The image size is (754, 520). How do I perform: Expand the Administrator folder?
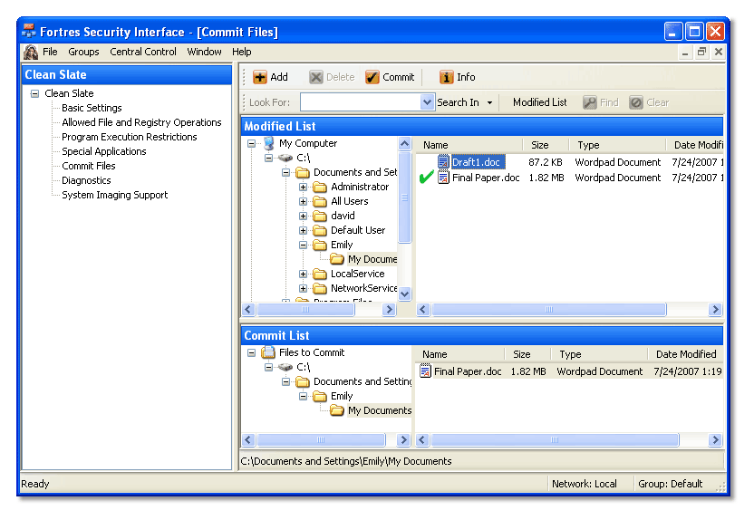click(x=303, y=187)
